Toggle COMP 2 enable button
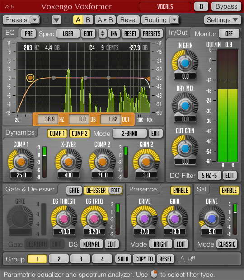The image size is (244, 280). [x=80, y=133]
